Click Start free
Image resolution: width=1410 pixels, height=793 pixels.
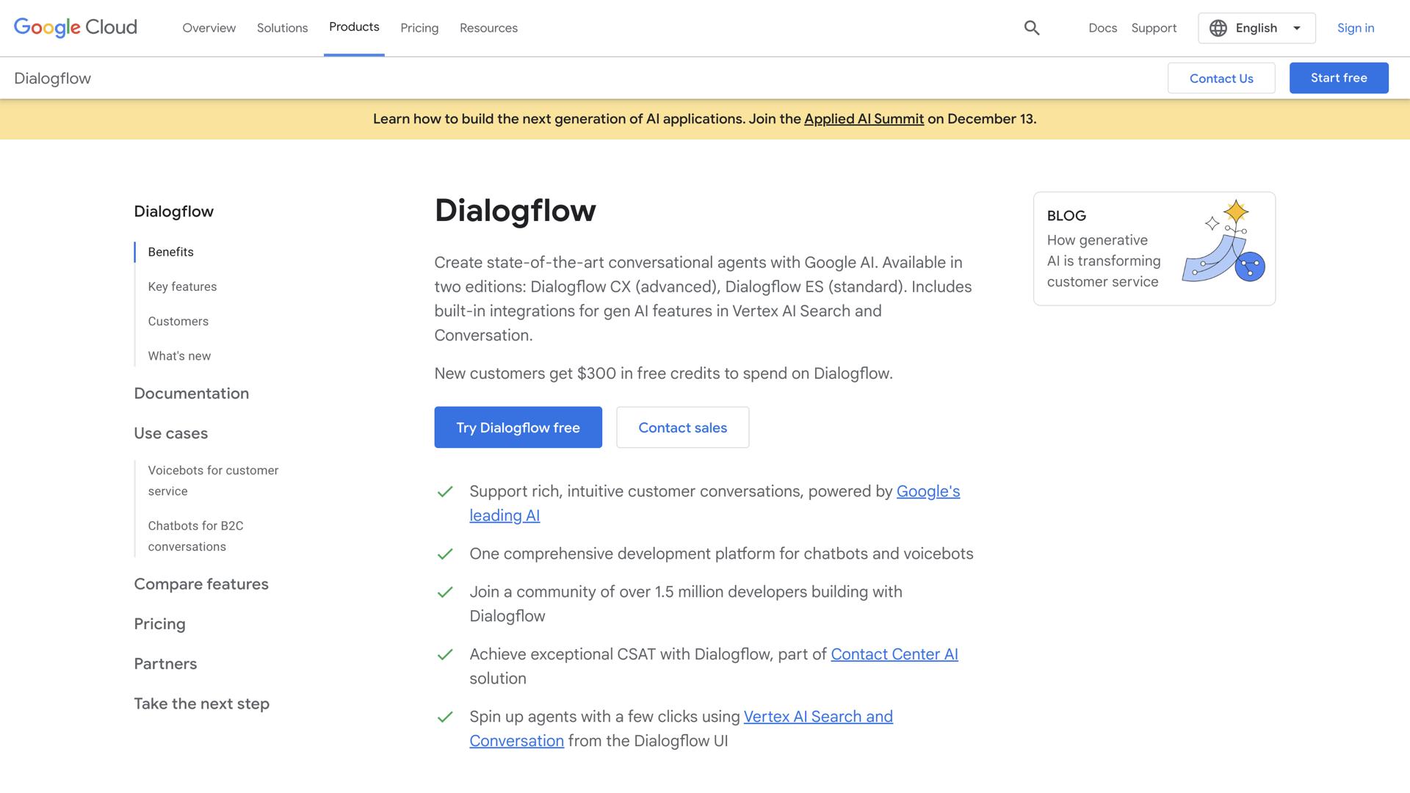point(1338,78)
